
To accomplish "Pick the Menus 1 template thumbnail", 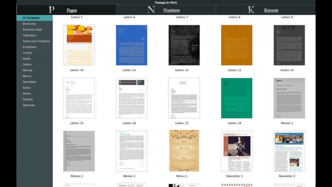I will coord(184,151).
